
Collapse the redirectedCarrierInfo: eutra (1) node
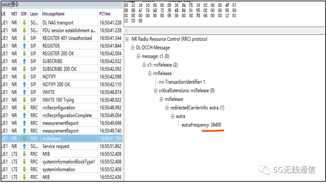(167, 108)
